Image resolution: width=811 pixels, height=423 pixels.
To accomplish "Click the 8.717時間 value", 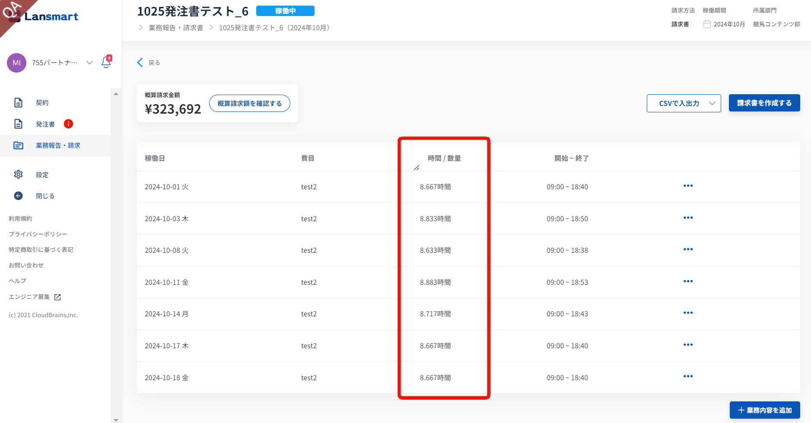I will 436,314.
